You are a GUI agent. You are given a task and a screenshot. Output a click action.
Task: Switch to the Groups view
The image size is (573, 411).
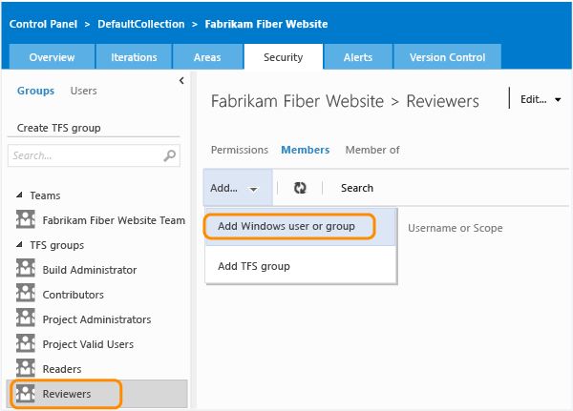36,91
